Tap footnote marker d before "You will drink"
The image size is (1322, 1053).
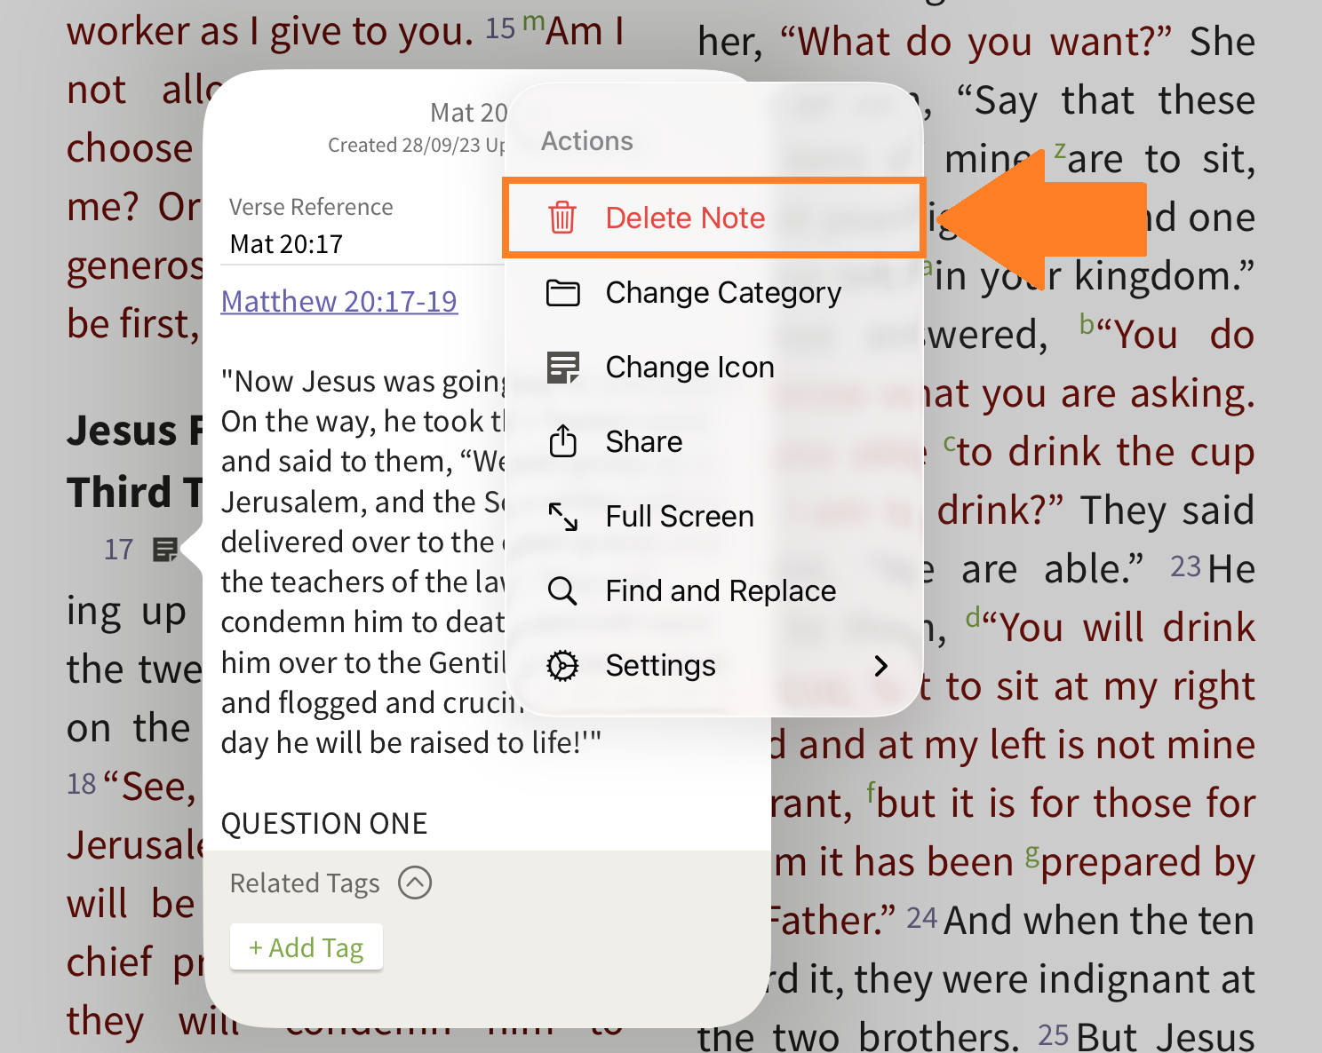pos(973,617)
